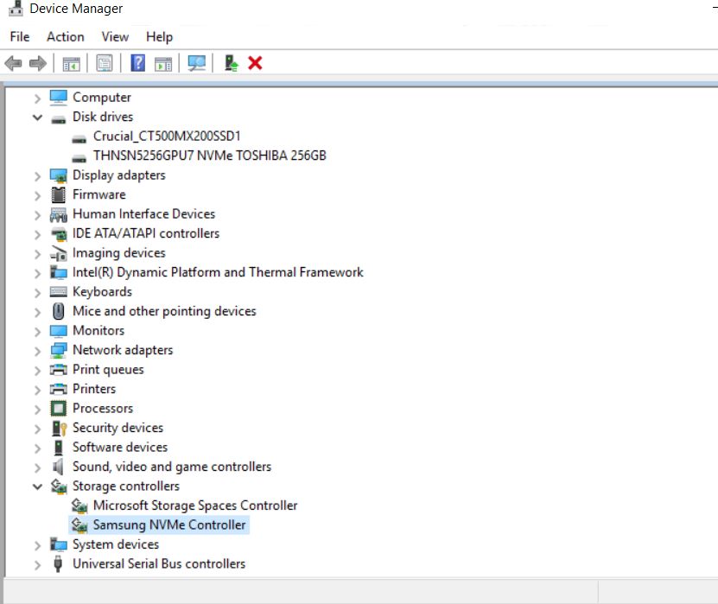Click the Firmware chip icon

(x=58, y=194)
